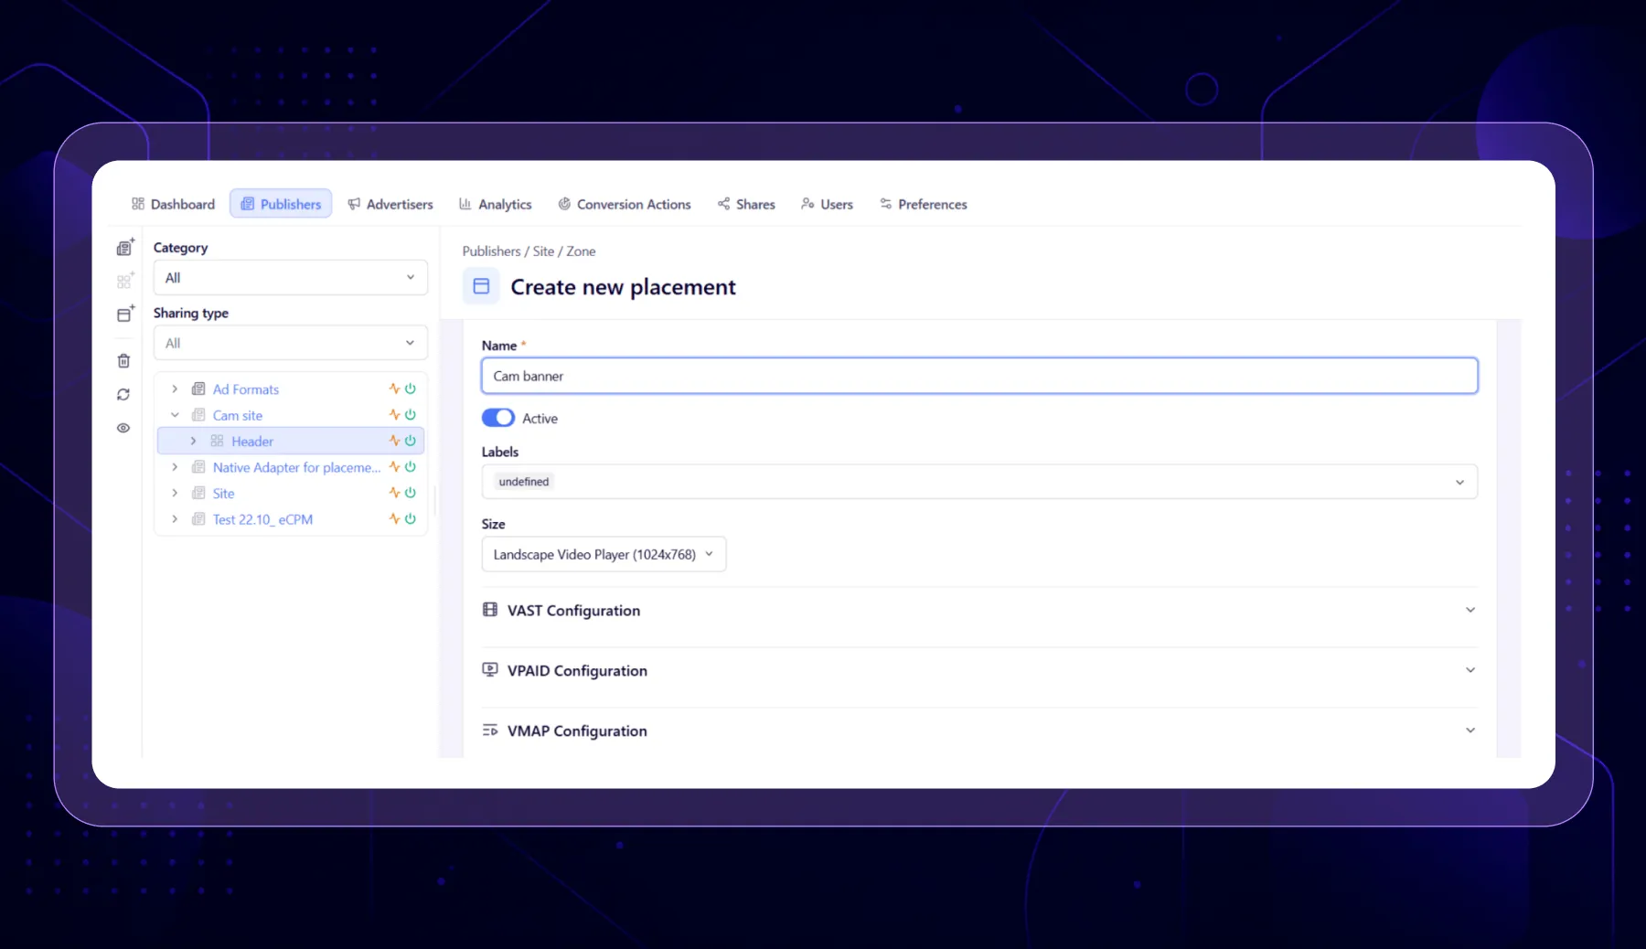Toggle power icon on Site row
This screenshot has height=949, width=1646.
coord(411,493)
